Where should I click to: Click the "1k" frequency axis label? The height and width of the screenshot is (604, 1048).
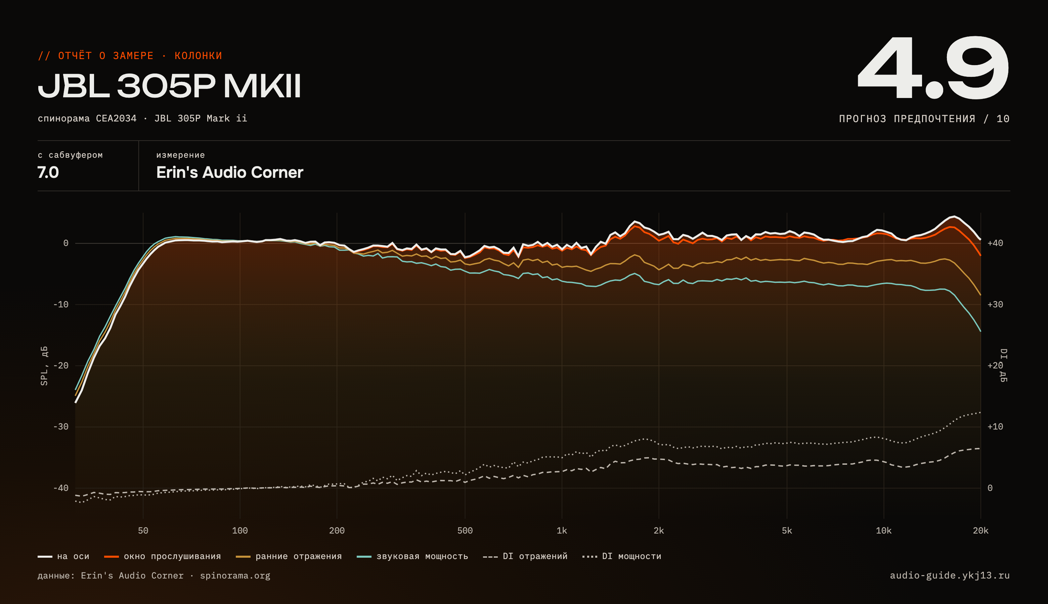(x=562, y=531)
